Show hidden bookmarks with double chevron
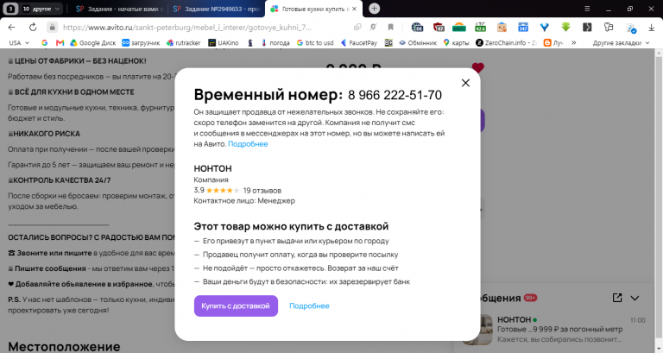The width and height of the screenshot is (663, 353). point(574,42)
